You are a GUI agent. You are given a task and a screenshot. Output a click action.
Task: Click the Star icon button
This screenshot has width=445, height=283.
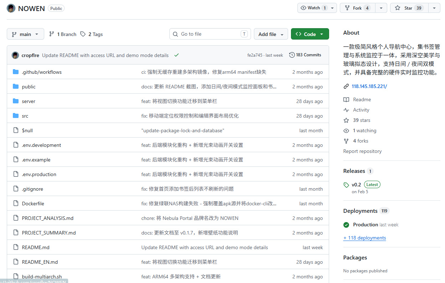coord(397,8)
